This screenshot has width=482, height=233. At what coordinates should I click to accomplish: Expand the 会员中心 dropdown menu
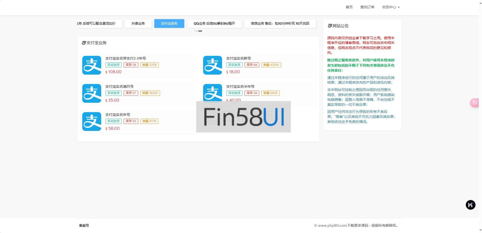(x=390, y=7)
